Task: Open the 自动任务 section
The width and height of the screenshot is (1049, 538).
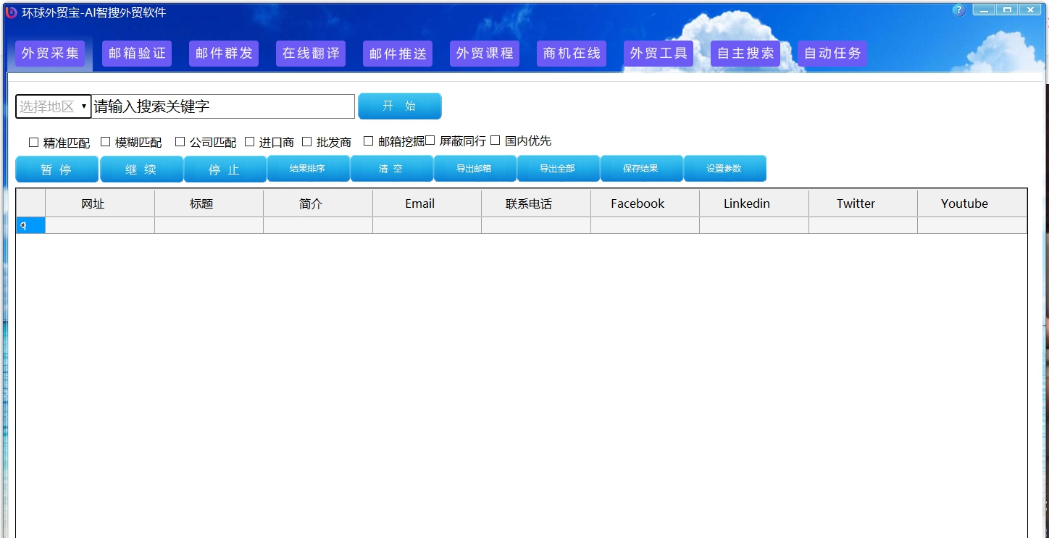Action: point(832,53)
